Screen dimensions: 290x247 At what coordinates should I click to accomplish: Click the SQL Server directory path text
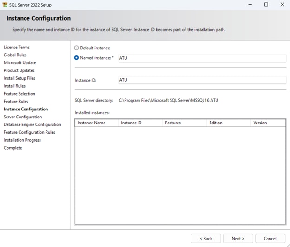[x=169, y=101]
